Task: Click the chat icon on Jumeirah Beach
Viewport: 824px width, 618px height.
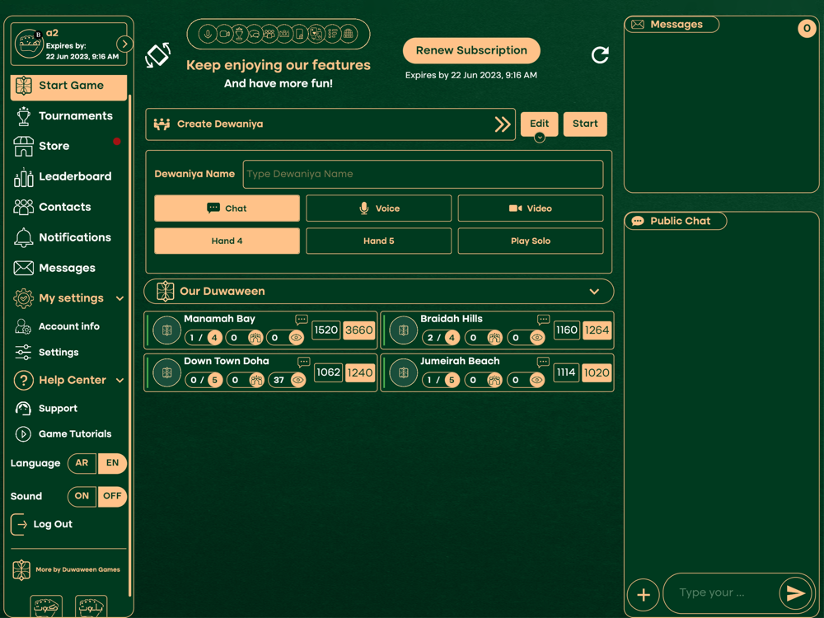Action: click(543, 362)
